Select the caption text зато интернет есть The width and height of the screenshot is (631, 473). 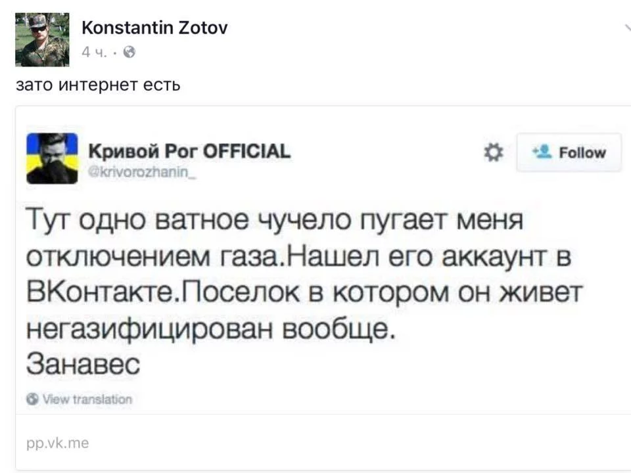tap(98, 85)
